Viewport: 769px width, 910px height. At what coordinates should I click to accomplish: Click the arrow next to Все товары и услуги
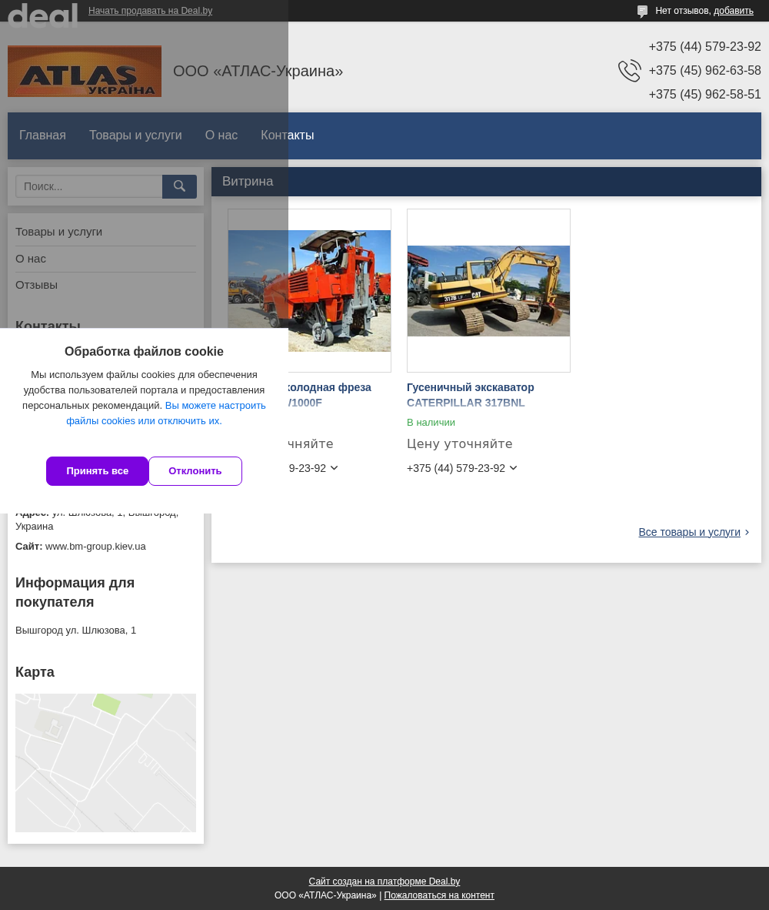(747, 532)
